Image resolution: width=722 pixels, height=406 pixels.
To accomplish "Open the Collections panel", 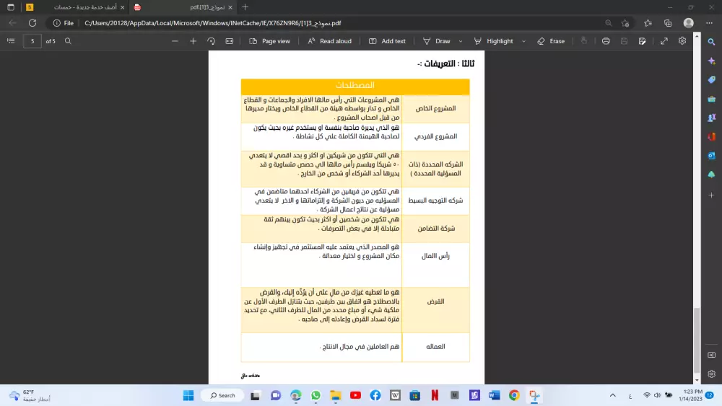I will coord(668,23).
